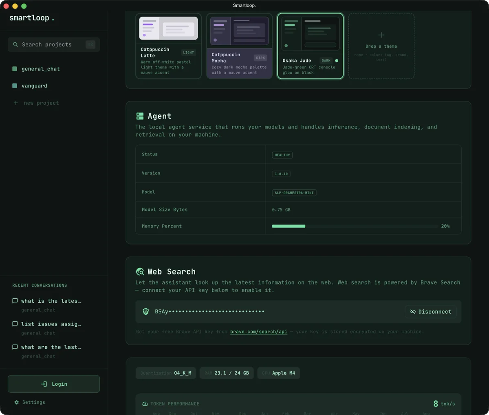Click the smartloop logo in sidebar
Screen dimensions: 489x415
[32, 18]
